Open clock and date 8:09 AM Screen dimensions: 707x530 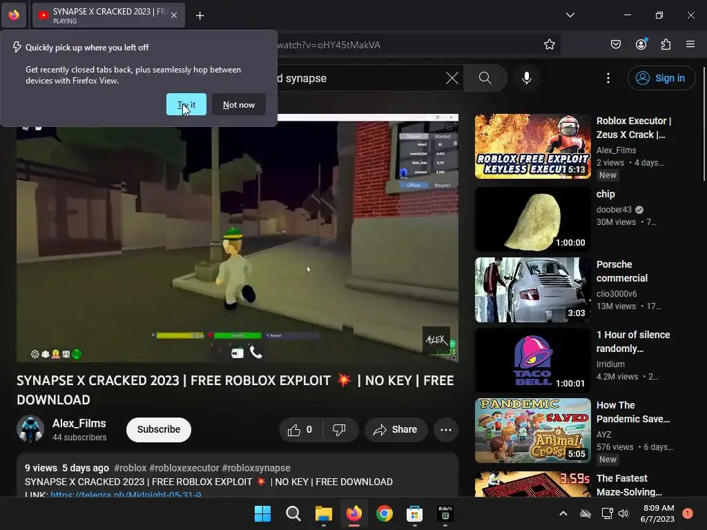point(658,513)
